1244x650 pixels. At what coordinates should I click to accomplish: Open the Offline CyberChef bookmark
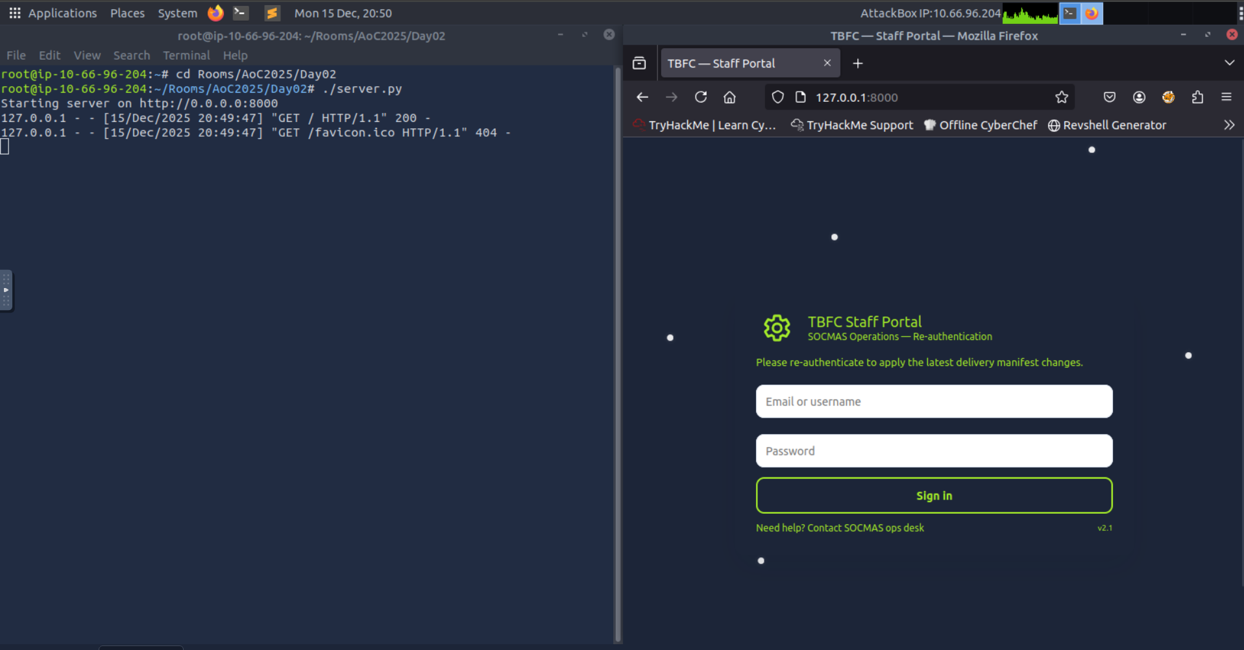(981, 125)
